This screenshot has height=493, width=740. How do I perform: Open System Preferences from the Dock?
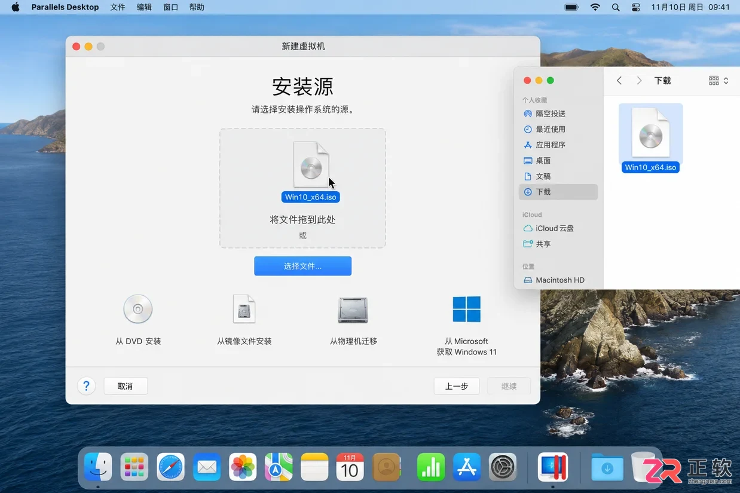(x=503, y=467)
